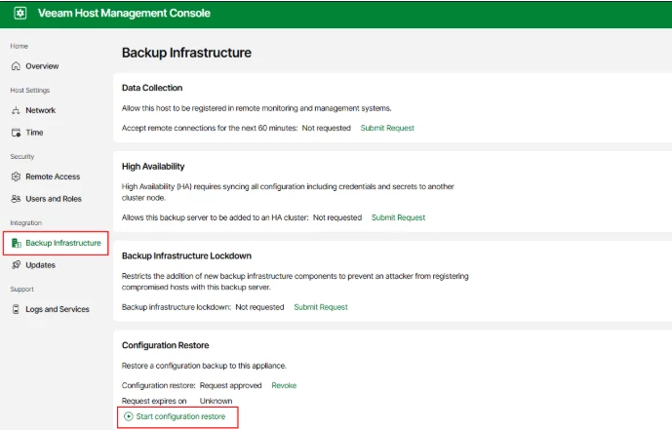Image resolution: width=672 pixels, height=430 pixels.
Task: Submit Request for High Availability cluster
Action: 398,217
